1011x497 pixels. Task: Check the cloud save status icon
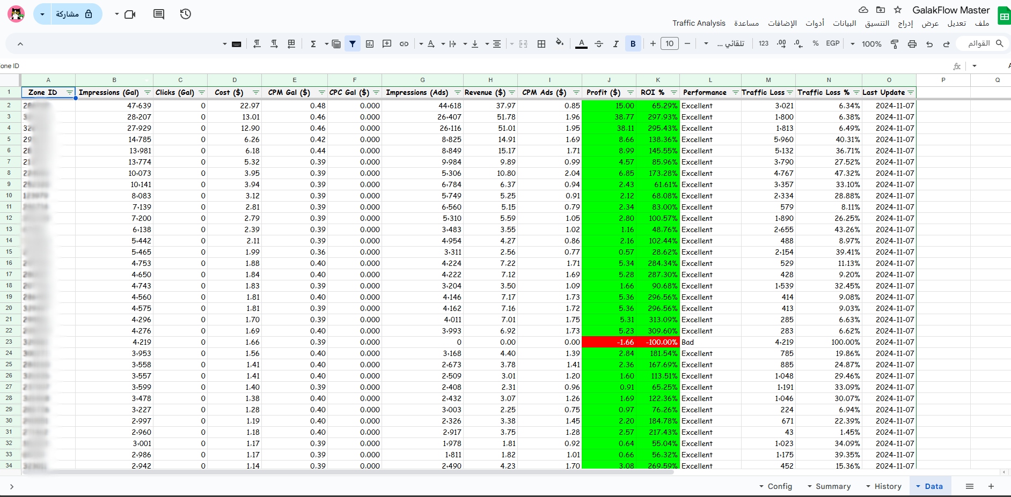click(863, 10)
